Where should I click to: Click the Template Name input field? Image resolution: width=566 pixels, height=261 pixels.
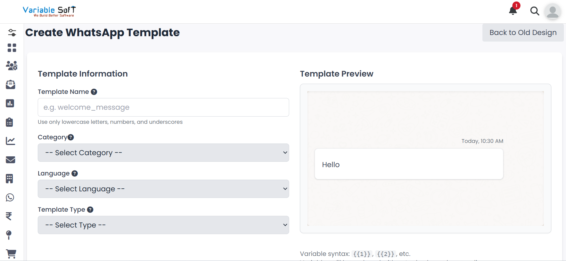[x=163, y=107]
